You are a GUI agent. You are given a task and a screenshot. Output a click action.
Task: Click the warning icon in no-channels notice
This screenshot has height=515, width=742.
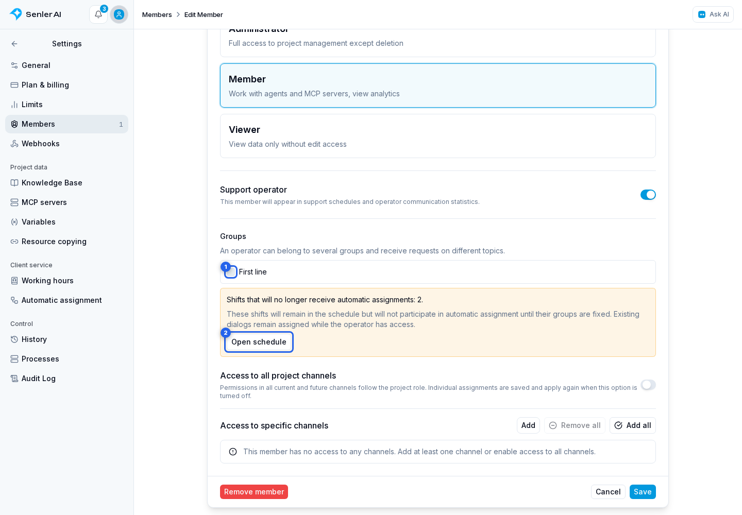233,452
